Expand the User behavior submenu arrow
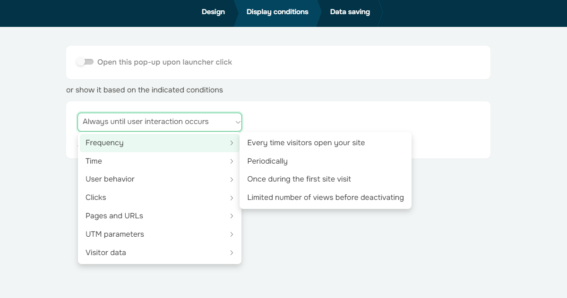 pos(232,180)
